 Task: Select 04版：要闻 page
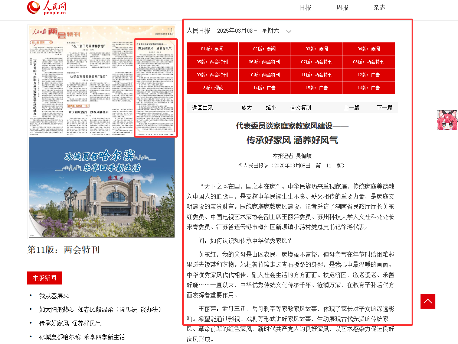369,49
